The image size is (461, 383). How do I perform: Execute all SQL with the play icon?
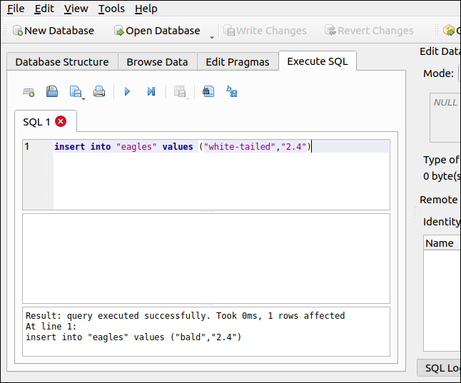click(x=127, y=91)
